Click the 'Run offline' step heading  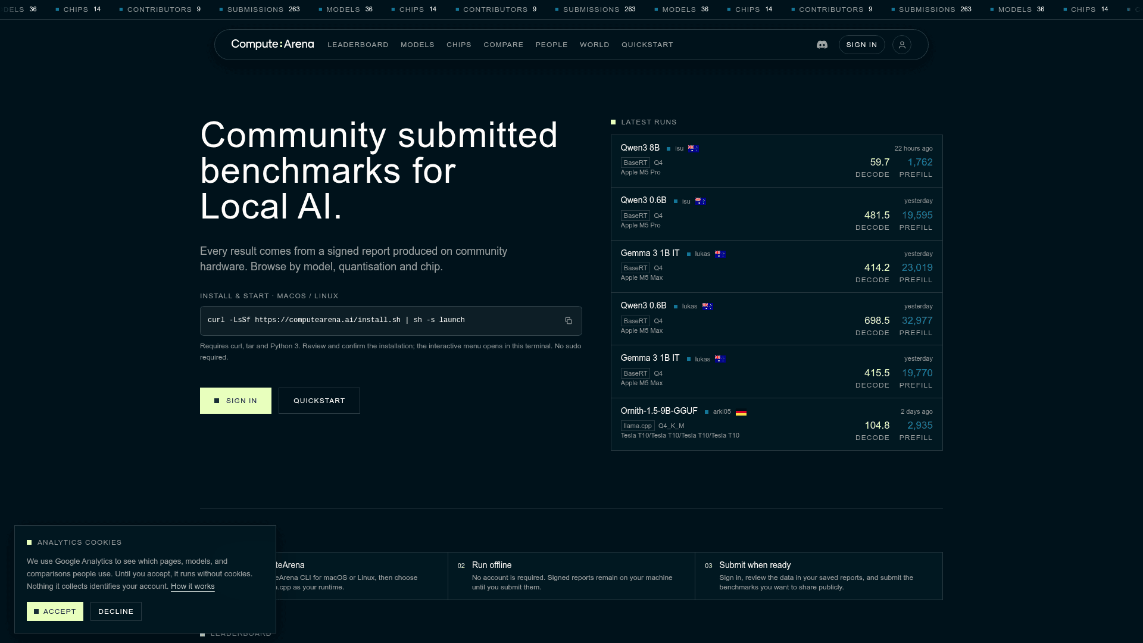pyautogui.click(x=492, y=565)
